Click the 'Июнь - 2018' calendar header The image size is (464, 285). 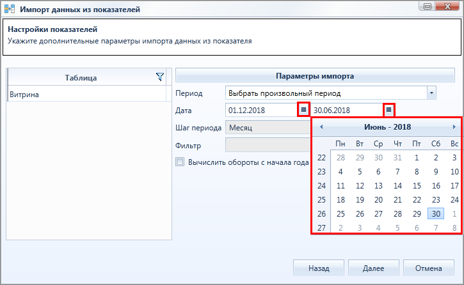pyautogui.click(x=387, y=127)
